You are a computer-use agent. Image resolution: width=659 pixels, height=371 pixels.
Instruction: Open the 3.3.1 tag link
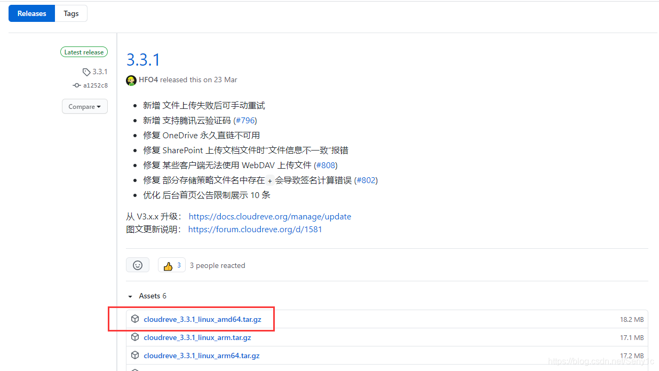click(x=100, y=72)
